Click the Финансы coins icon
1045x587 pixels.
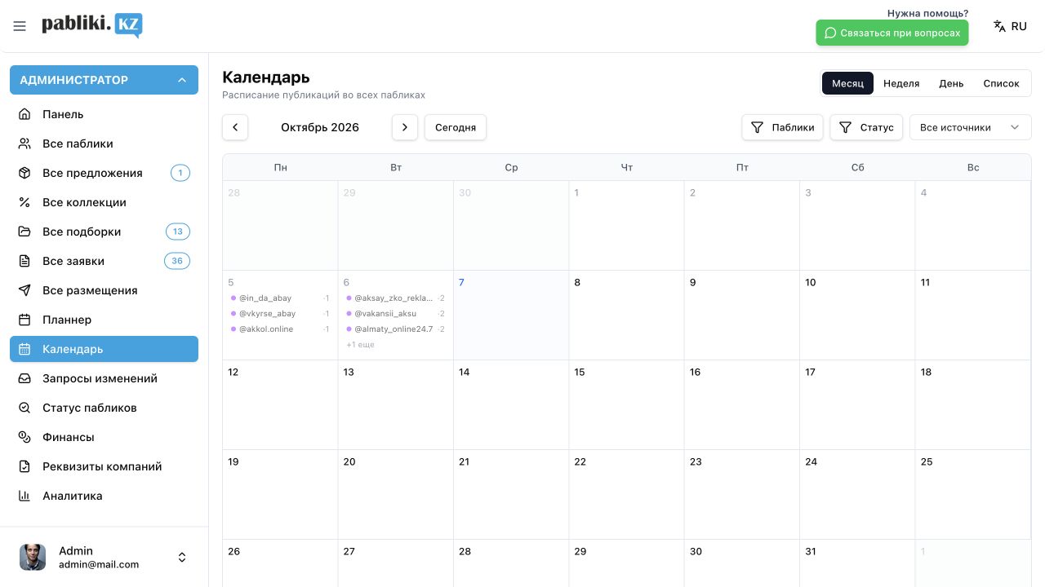click(24, 437)
